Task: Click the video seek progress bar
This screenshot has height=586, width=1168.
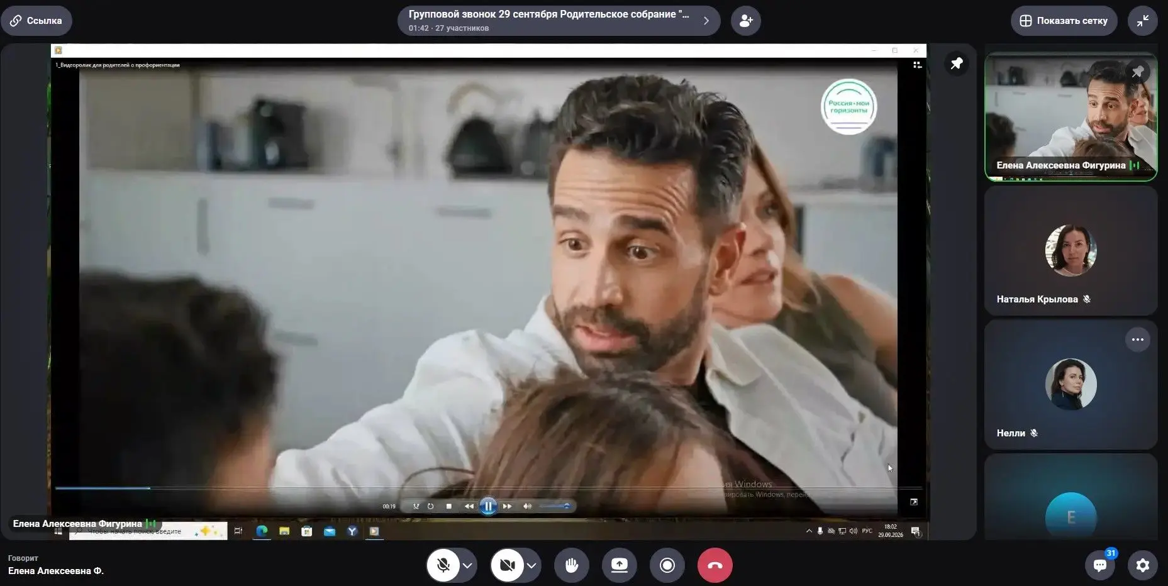Action: (488, 488)
